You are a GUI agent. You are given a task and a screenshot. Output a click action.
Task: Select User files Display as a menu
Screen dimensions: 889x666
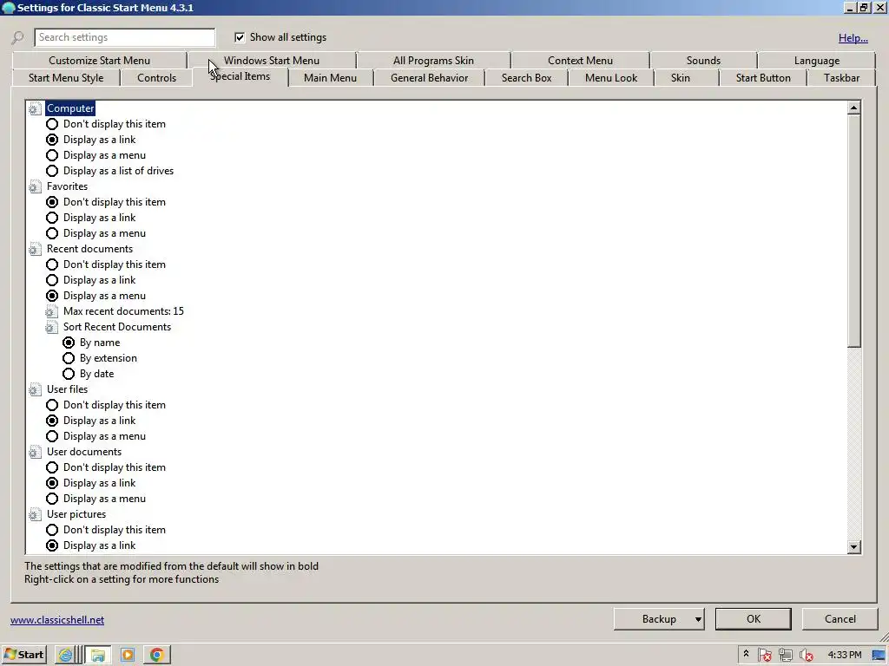(x=52, y=437)
